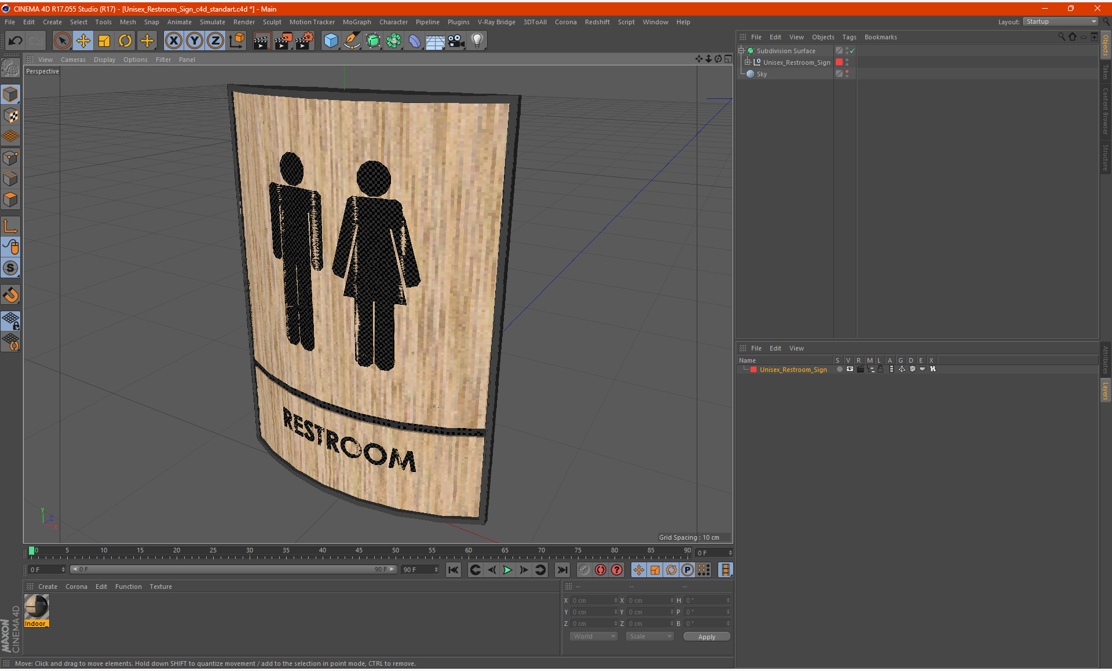Click Record Active Objects red button
The image size is (1112, 671).
point(601,570)
